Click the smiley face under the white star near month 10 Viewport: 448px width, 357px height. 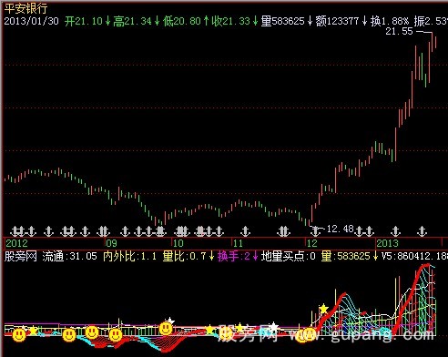(x=166, y=328)
